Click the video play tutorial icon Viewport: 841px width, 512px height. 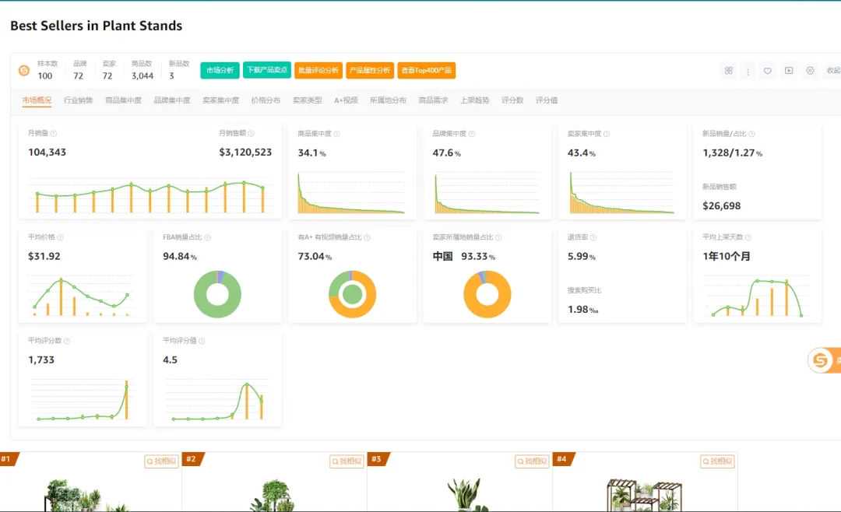[x=788, y=71]
